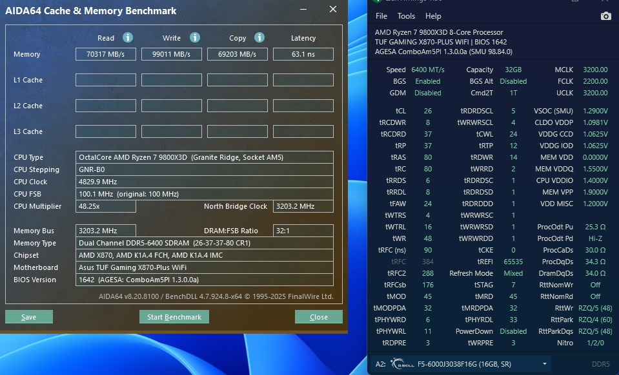This screenshot has height=375, width=619.
Task: Click the Capacity value 32GB in ZenTimings
Action: 513,70
